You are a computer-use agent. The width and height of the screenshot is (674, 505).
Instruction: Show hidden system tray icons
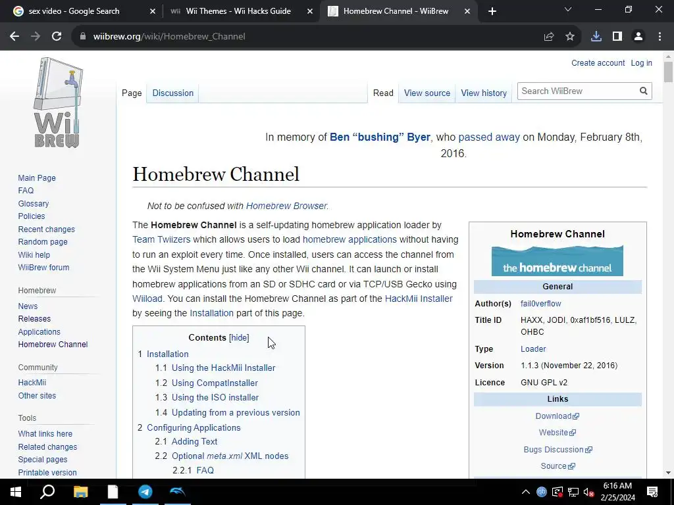[526, 492]
